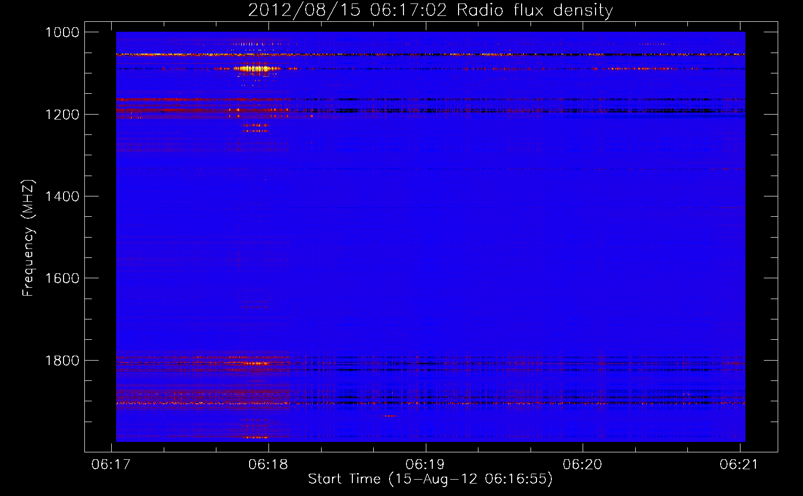Viewport: 803px width, 496px height.
Task: Click the 1600 frequency tick label
Action: tap(62, 278)
